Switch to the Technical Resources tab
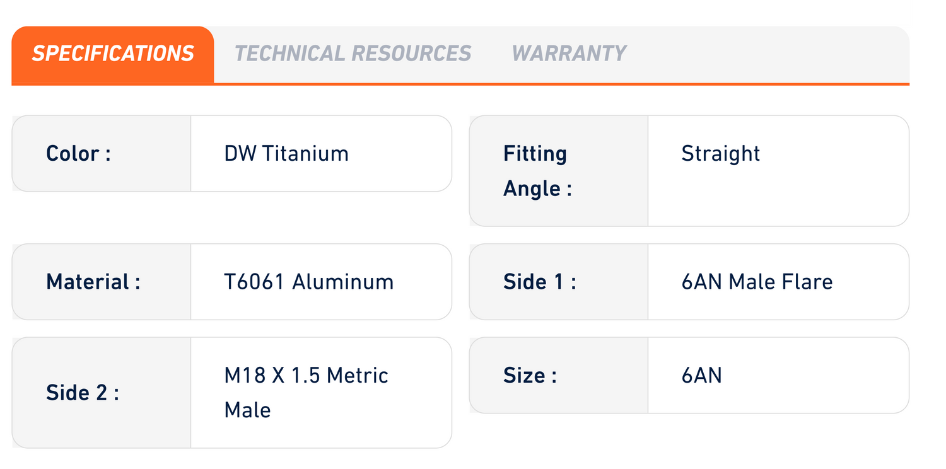 pyautogui.click(x=353, y=54)
